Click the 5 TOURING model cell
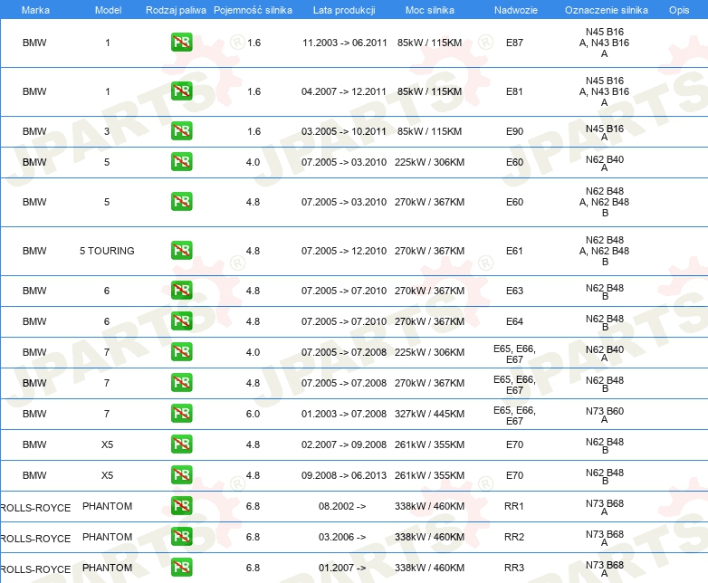Screen dimensions: 708x583 [107, 251]
